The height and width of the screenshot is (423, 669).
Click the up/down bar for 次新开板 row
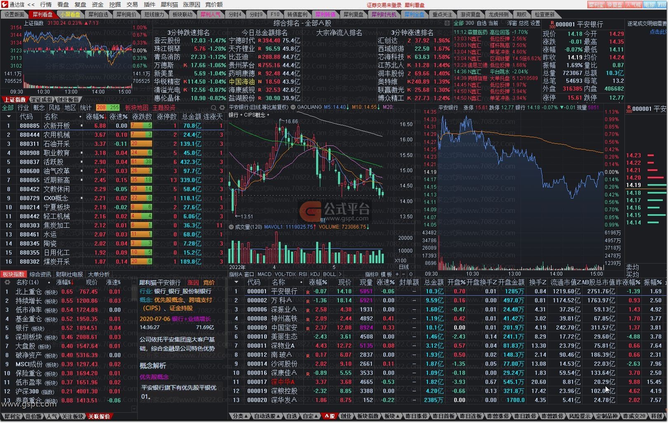point(141,126)
